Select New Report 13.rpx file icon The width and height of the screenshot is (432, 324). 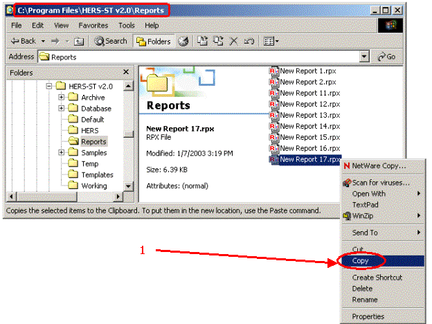[273, 115]
